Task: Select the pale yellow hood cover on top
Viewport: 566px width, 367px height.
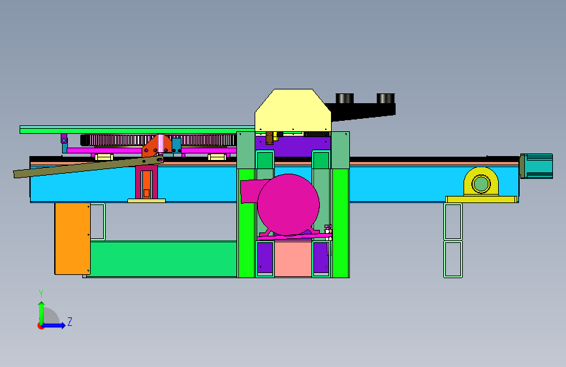Action: click(x=292, y=110)
